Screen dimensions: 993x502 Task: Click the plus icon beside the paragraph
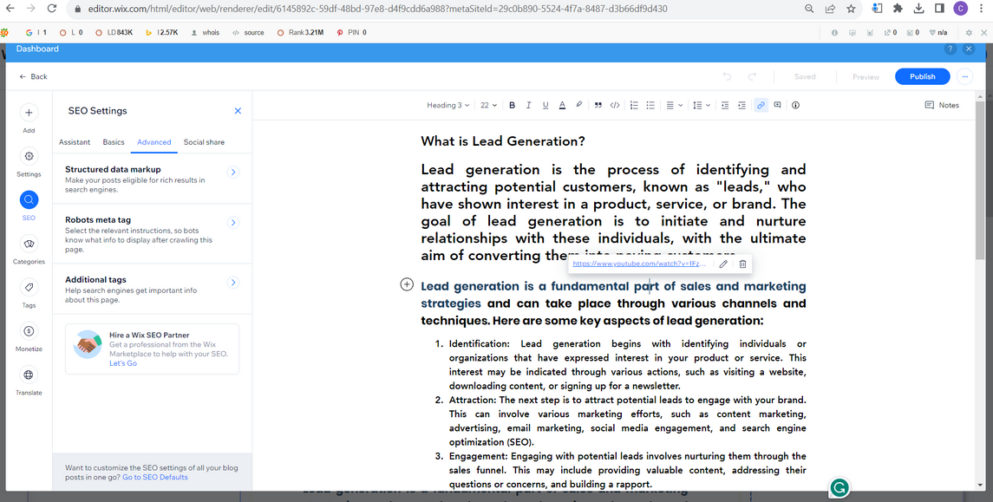408,285
